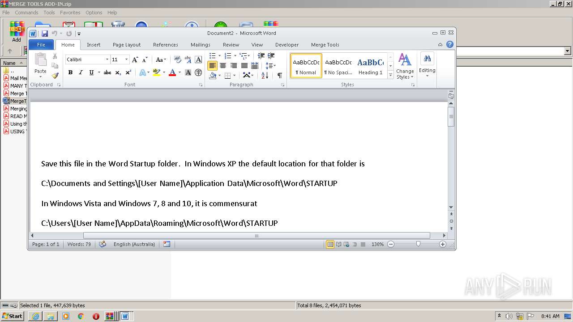Click the Character Shading icon

tap(188, 72)
